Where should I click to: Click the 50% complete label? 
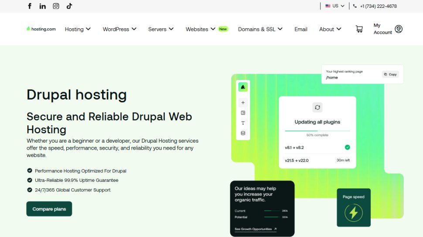[x=317, y=135]
